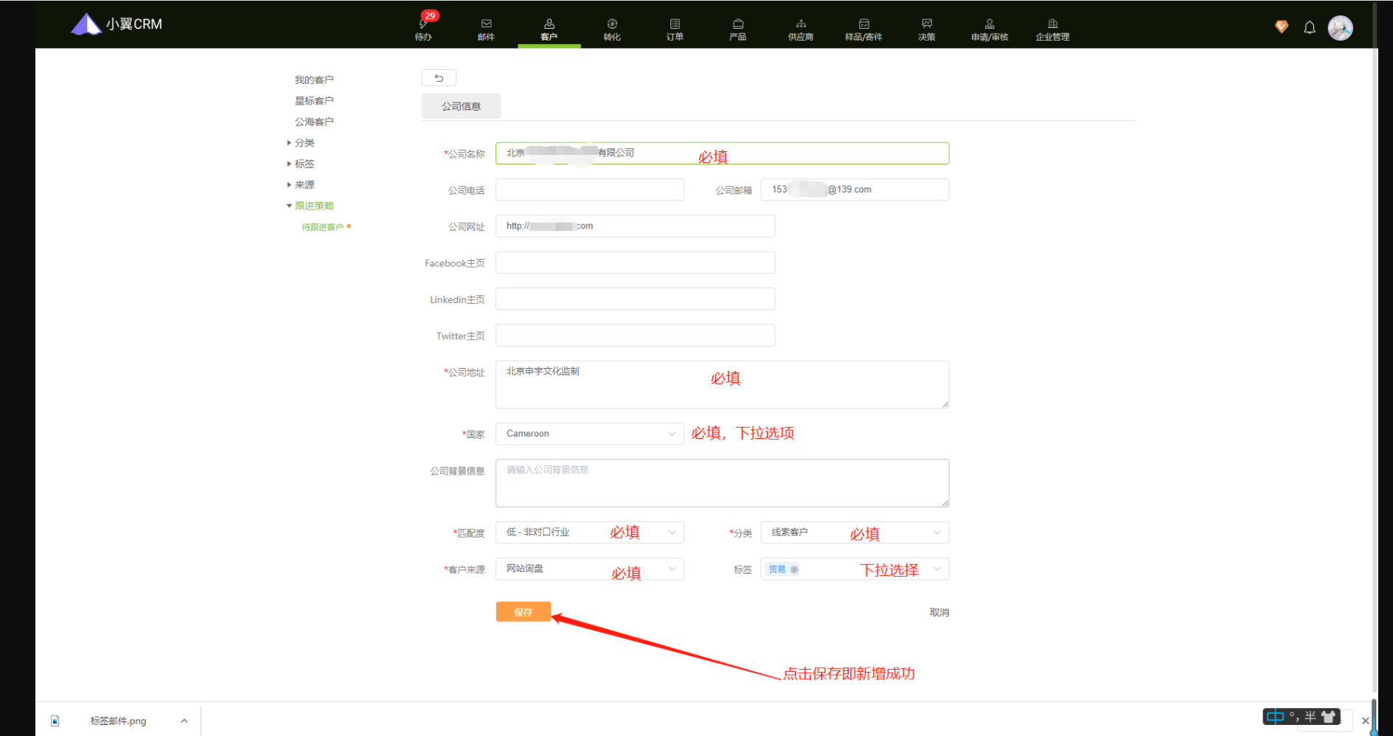Focus the Linkedin主页 field
1393x736 pixels.
tap(635, 299)
